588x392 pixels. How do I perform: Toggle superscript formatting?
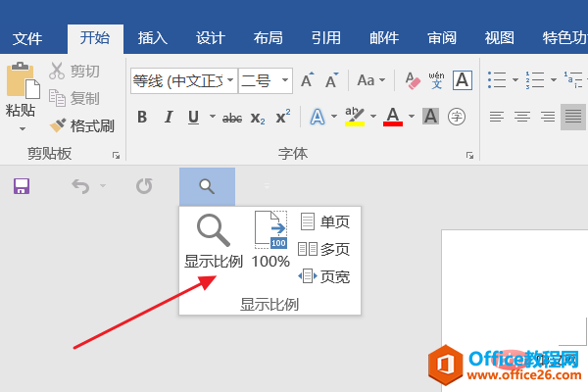pos(283,117)
